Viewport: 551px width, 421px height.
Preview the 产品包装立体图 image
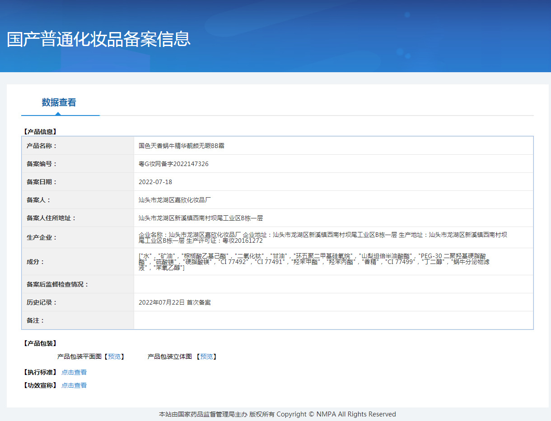206,356
